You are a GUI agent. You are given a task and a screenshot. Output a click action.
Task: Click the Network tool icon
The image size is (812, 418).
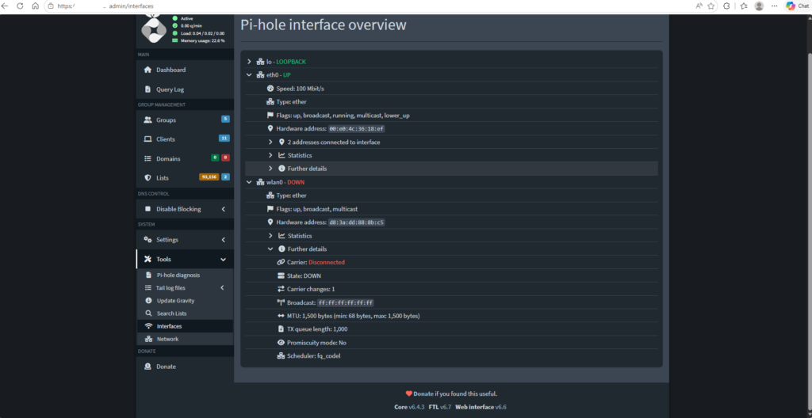coord(148,340)
